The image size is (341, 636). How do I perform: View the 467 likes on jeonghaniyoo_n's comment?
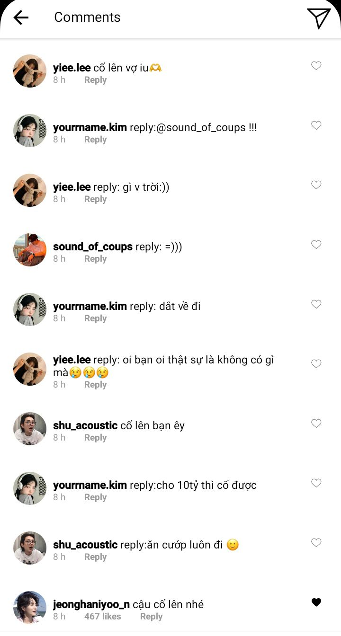pos(102,617)
